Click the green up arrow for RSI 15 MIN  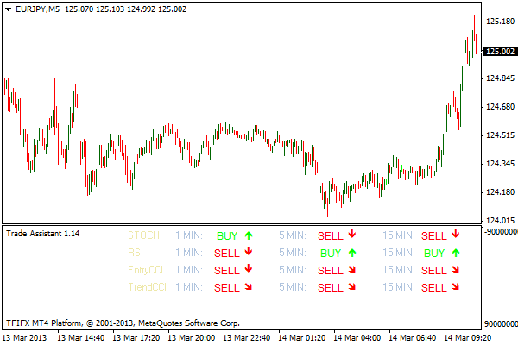point(456,253)
